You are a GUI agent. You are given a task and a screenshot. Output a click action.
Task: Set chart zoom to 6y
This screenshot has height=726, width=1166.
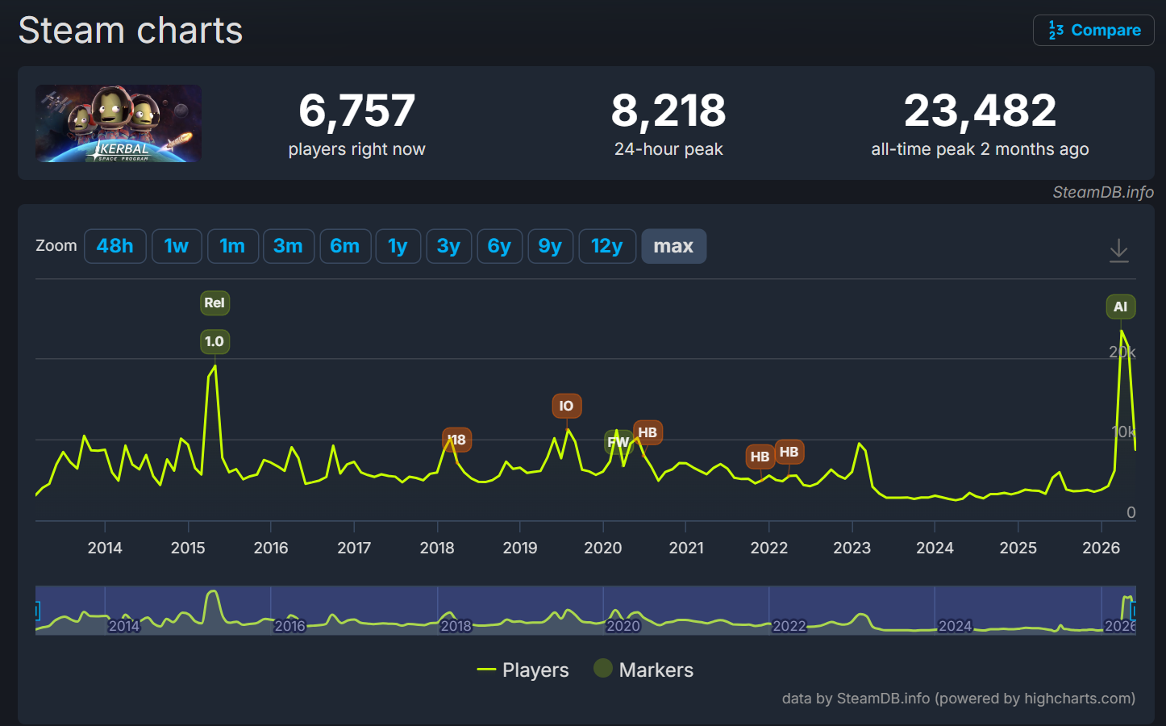coord(499,246)
